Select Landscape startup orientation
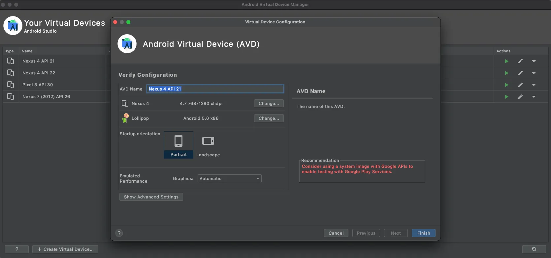551x258 pixels. click(208, 145)
